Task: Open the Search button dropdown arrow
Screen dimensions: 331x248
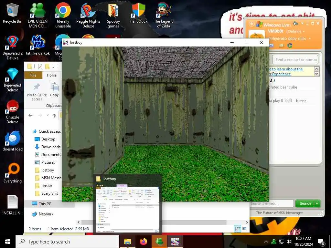Action: (x=317, y=203)
